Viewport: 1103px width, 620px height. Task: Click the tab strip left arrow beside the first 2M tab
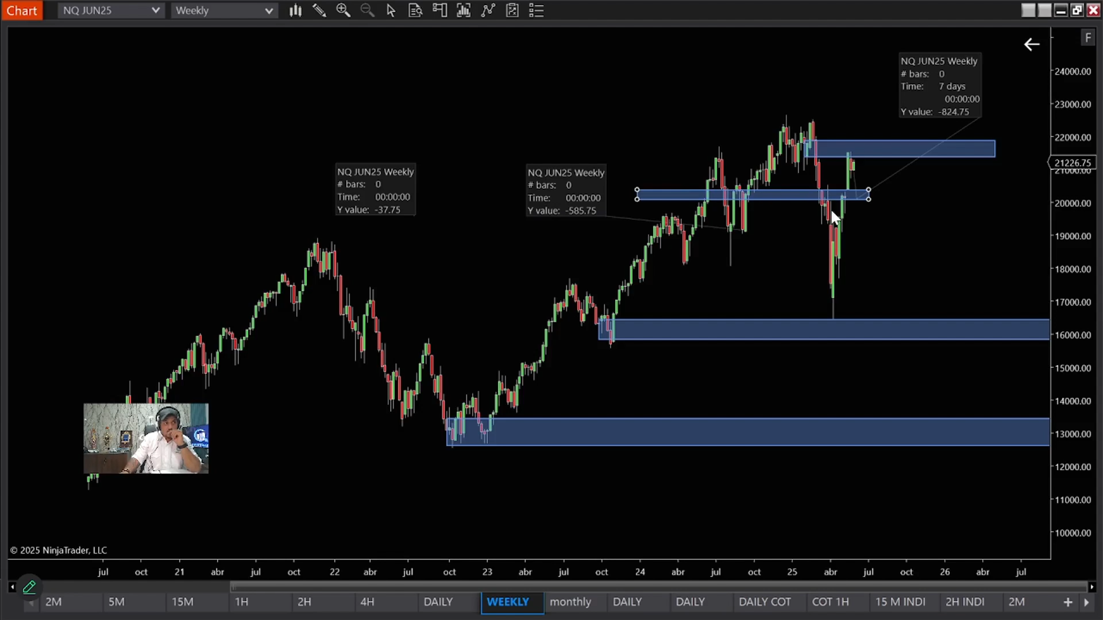(31, 603)
